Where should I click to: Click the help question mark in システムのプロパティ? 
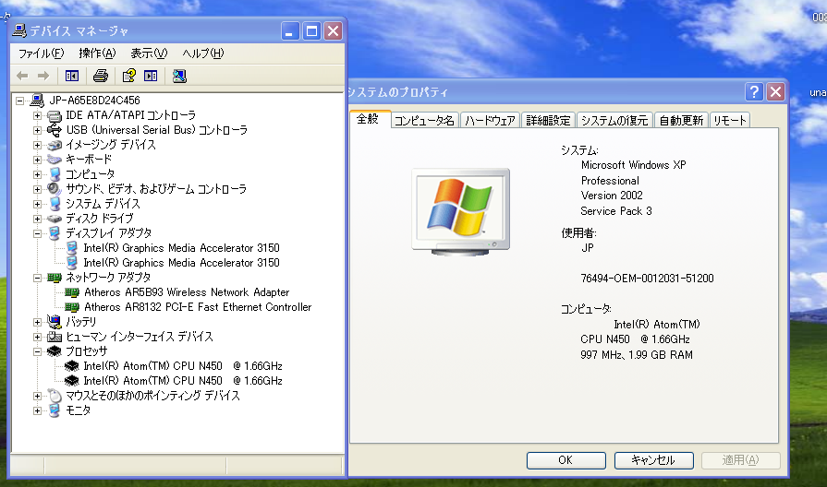pos(754,91)
